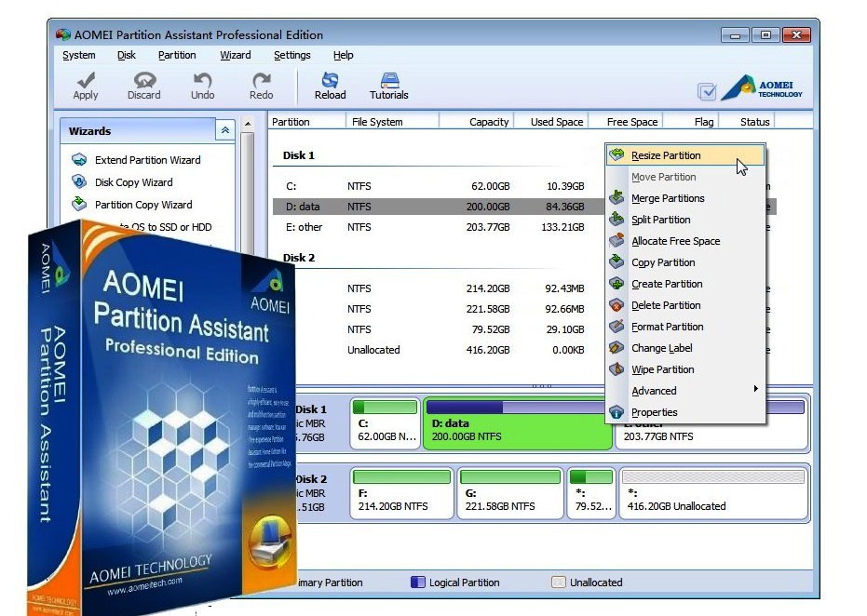The image size is (867, 616).
Task: Open the Settings menu
Action: [x=291, y=55]
